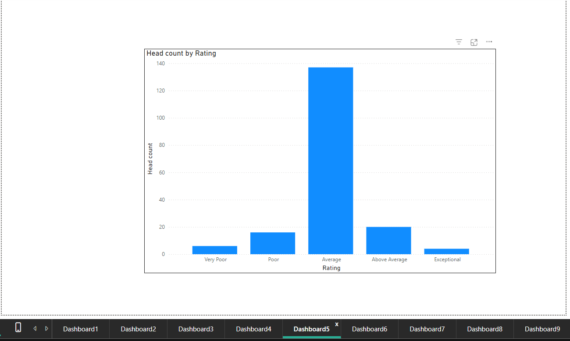
Task: Open the filter icon above the chart
Action: tap(458, 42)
